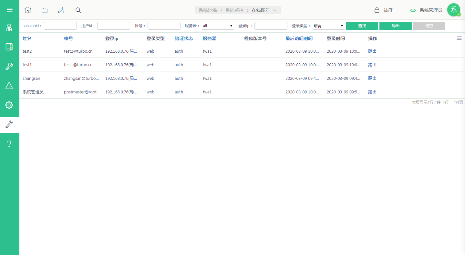Click the 查找 search button
465x255 pixels.
tap(362, 26)
